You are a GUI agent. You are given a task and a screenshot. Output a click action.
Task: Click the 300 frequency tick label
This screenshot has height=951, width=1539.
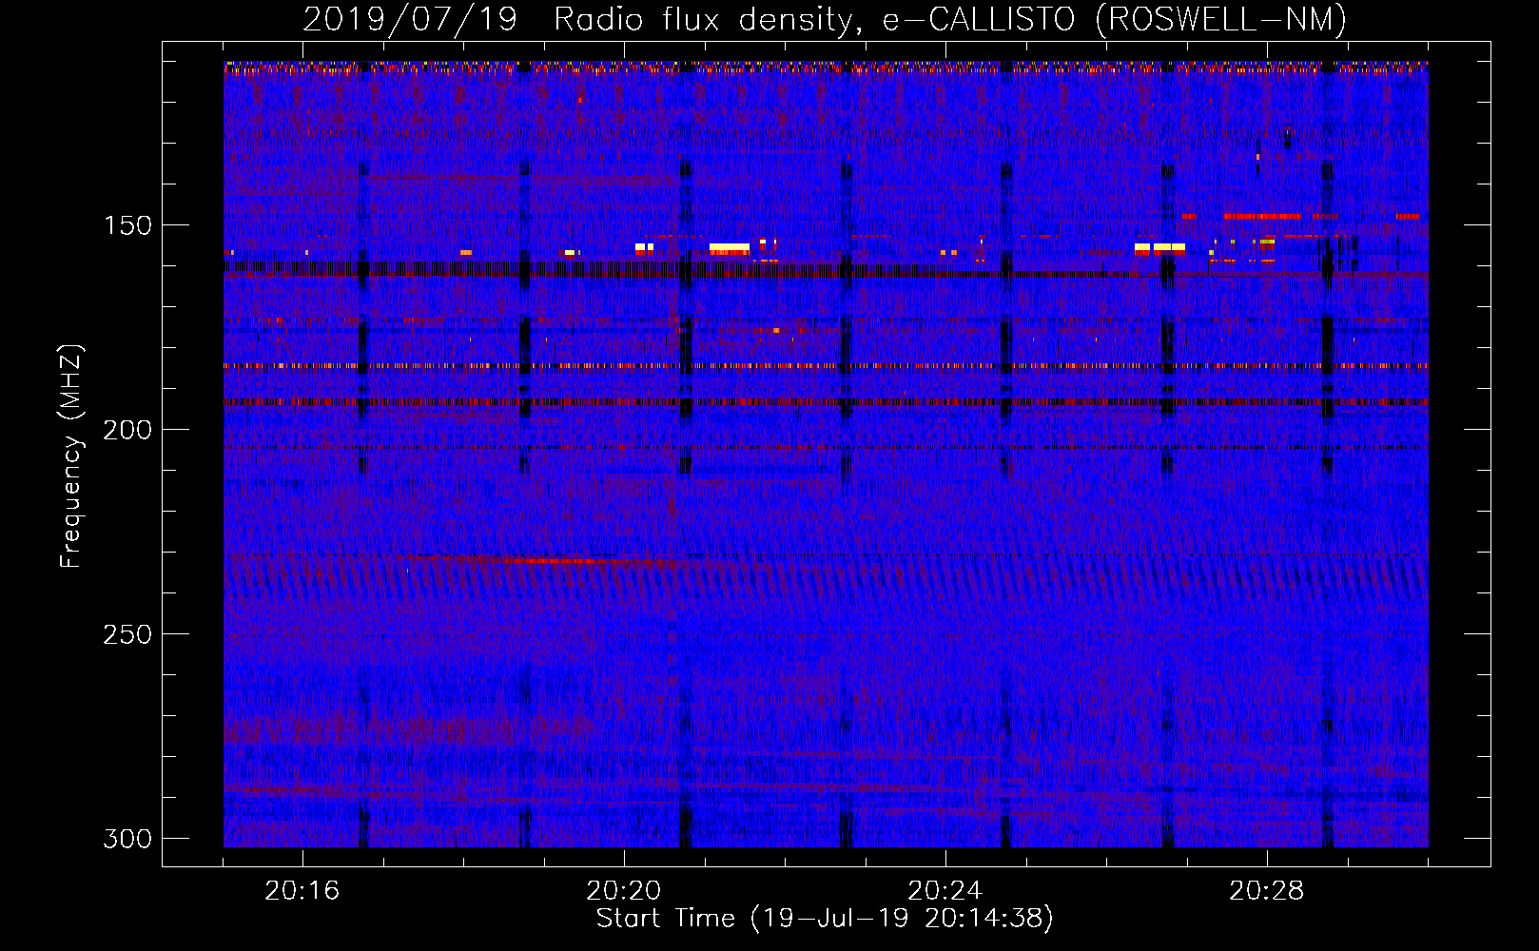click(x=127, y=839)
